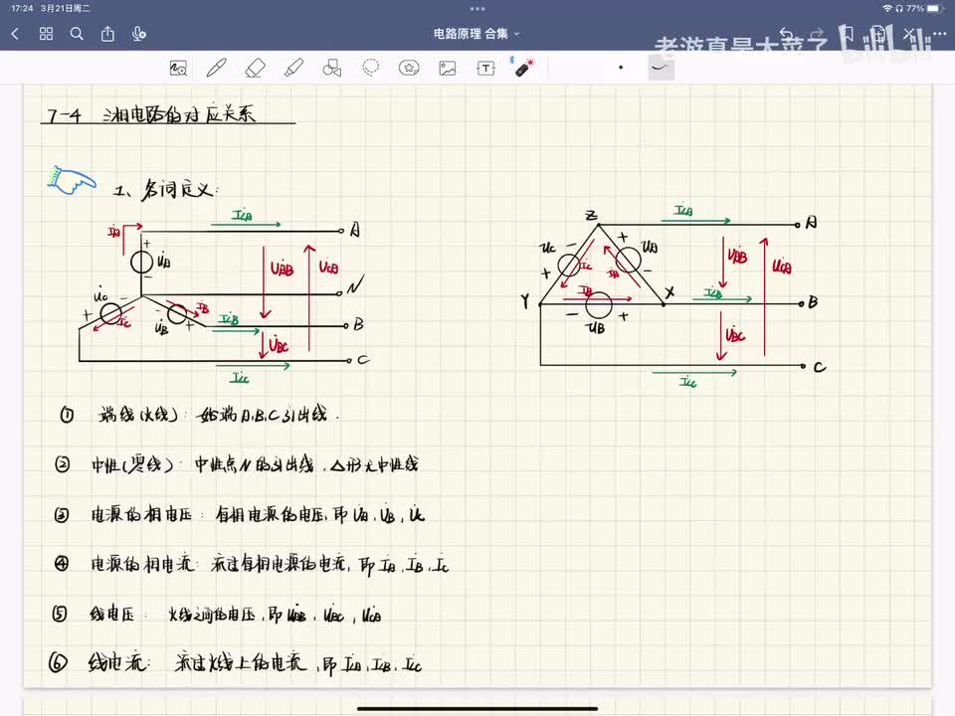Choose the dot laser pointer style

coord(621,68)
